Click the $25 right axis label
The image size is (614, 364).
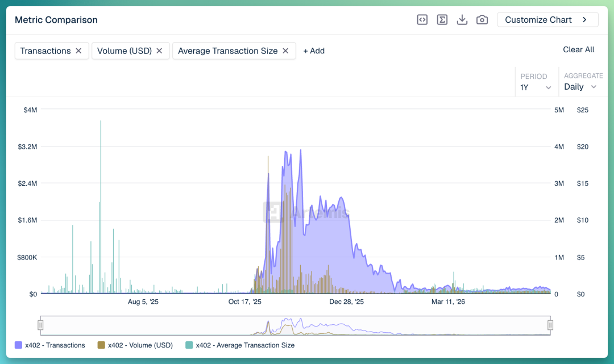tap(583, 110)
